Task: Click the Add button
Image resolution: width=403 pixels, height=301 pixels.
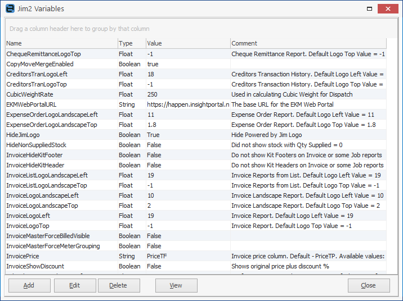Action: click(29, 285)
